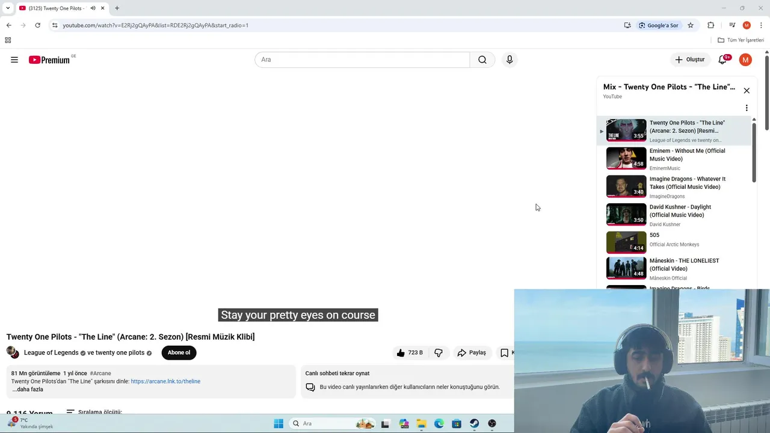Open Microsoft Store from the taskbar
The height and width of the screenshot is (433, 770).
457,423
